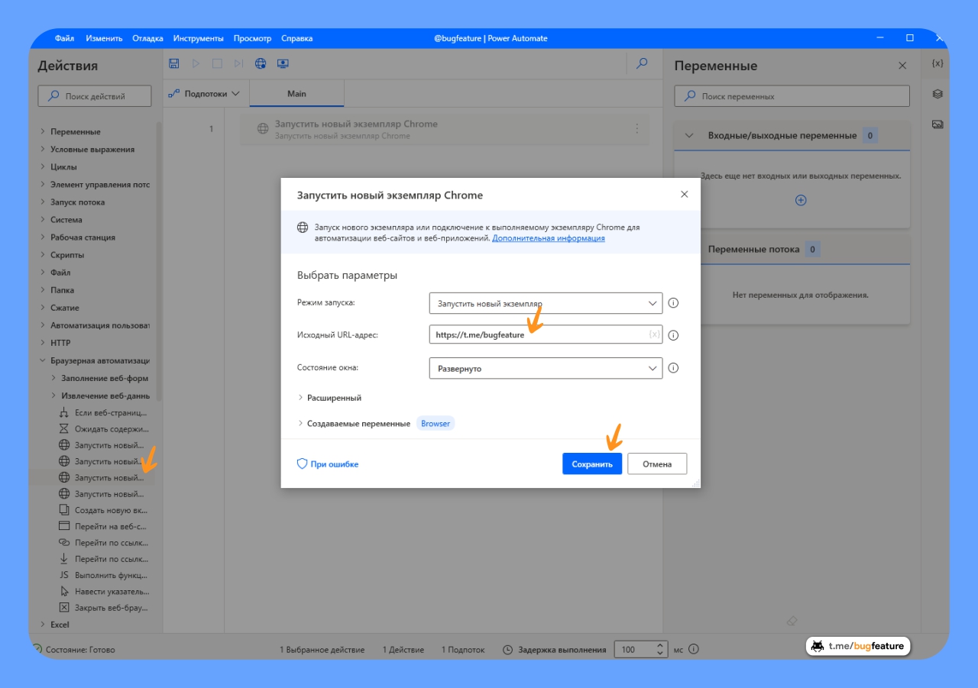
Task: Click the add variable plus icon
Action: click(801, 200)
